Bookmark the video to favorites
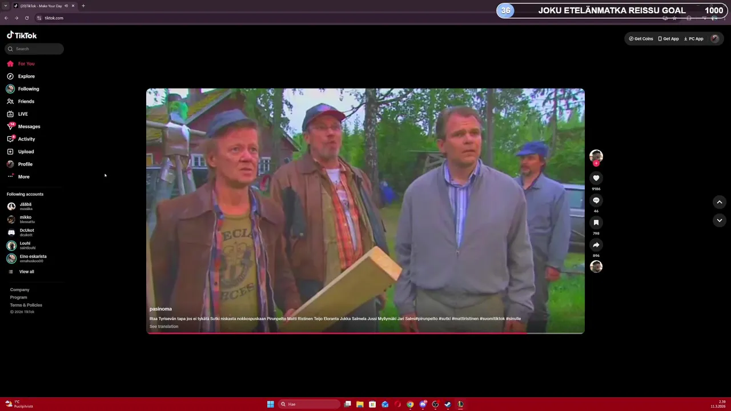The width and height of the screenshot is (731, 411). point(596,223)
